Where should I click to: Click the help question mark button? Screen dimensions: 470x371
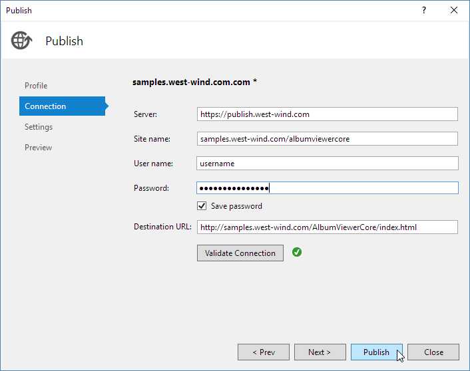424,10
